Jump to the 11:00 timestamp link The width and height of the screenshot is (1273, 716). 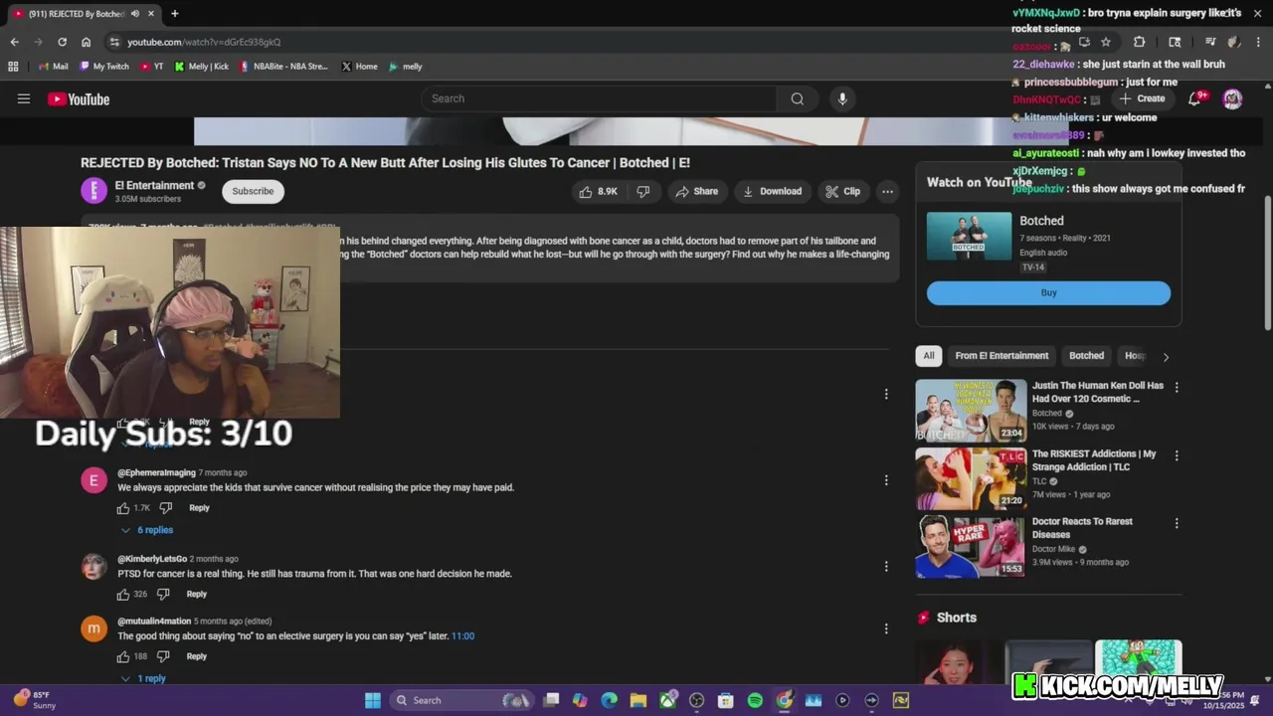463,636
